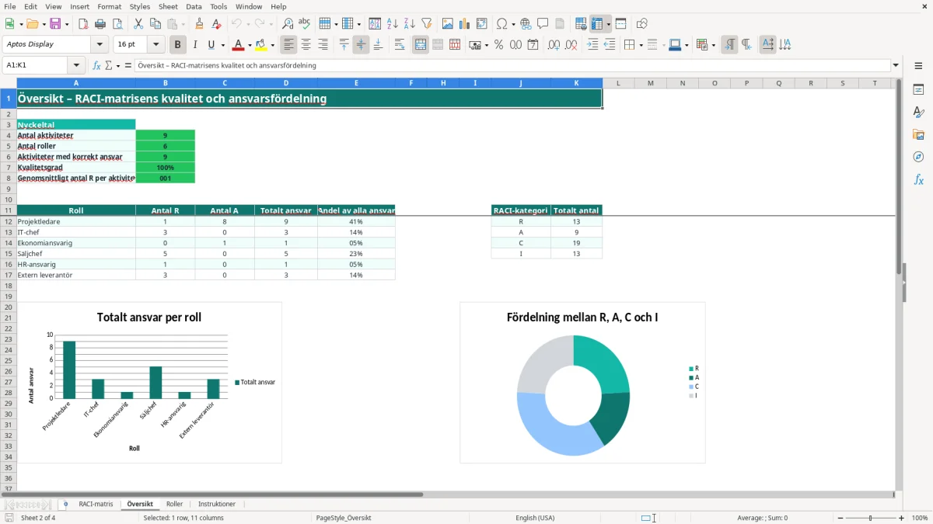Apply the yellow background highlight color

pos(261,45)
